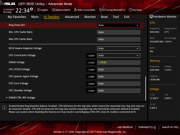Image resolution: width=180 pixels, height=135 pixels.
Task: Open the Advanced tab
Action: click(x=72, y=17)
